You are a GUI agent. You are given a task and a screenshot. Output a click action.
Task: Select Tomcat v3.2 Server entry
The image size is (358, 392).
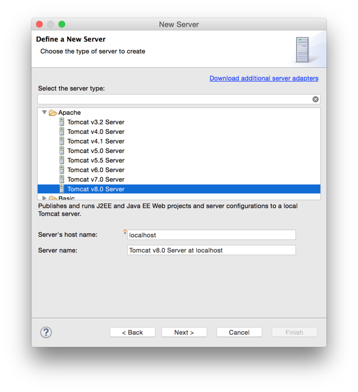pyautogui.click(x=95, y=122)
